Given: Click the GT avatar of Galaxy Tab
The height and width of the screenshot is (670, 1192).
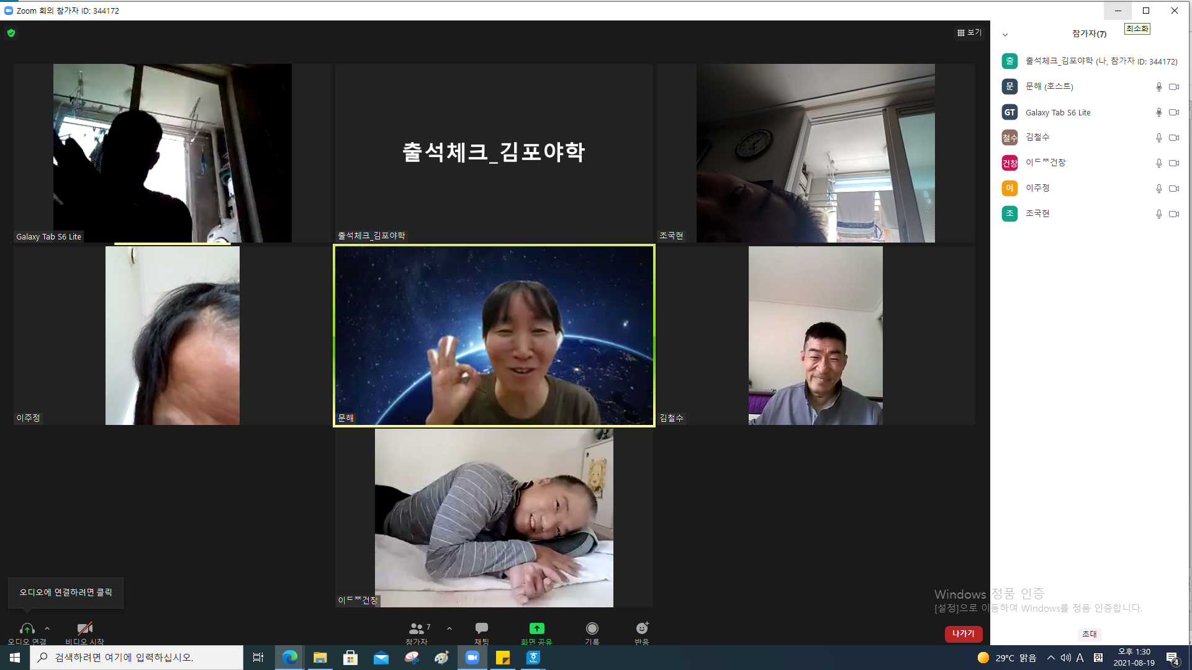Looking at the screenshot, I should point(1009,112).
